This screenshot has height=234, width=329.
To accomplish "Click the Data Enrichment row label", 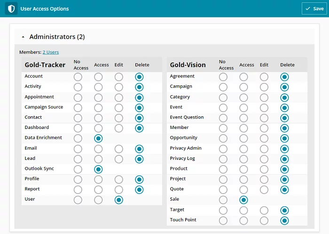I will point(43,137).
